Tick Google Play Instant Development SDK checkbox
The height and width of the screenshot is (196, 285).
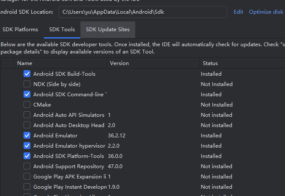(x=27, y=187)
